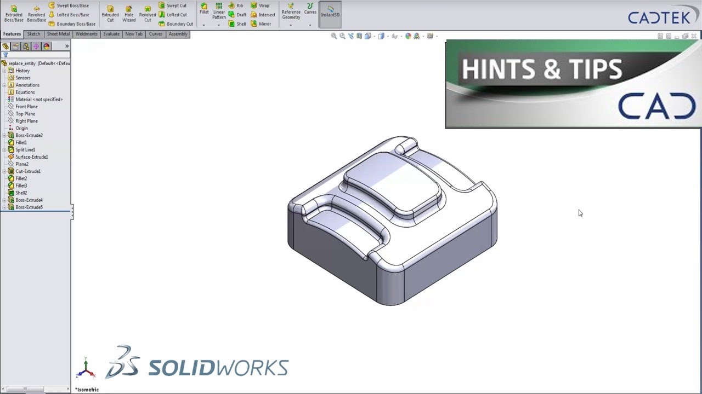Activate the Extruded Cut tool
The image size is (702, 394).
(x=110, y=14)
